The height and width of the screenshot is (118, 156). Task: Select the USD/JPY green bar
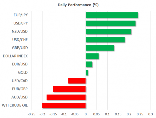pos(110,23)
